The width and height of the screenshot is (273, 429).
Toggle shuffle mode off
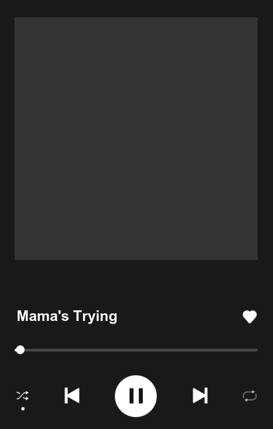pos(23,396)
